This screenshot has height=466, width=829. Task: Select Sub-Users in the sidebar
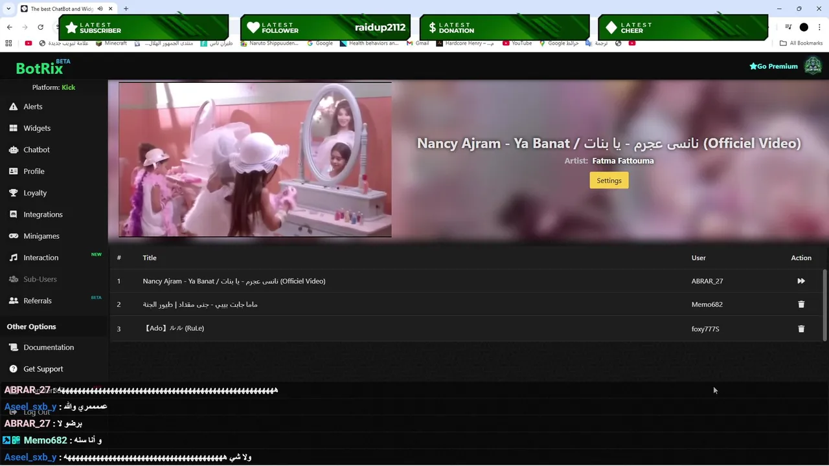click(40, 279)
